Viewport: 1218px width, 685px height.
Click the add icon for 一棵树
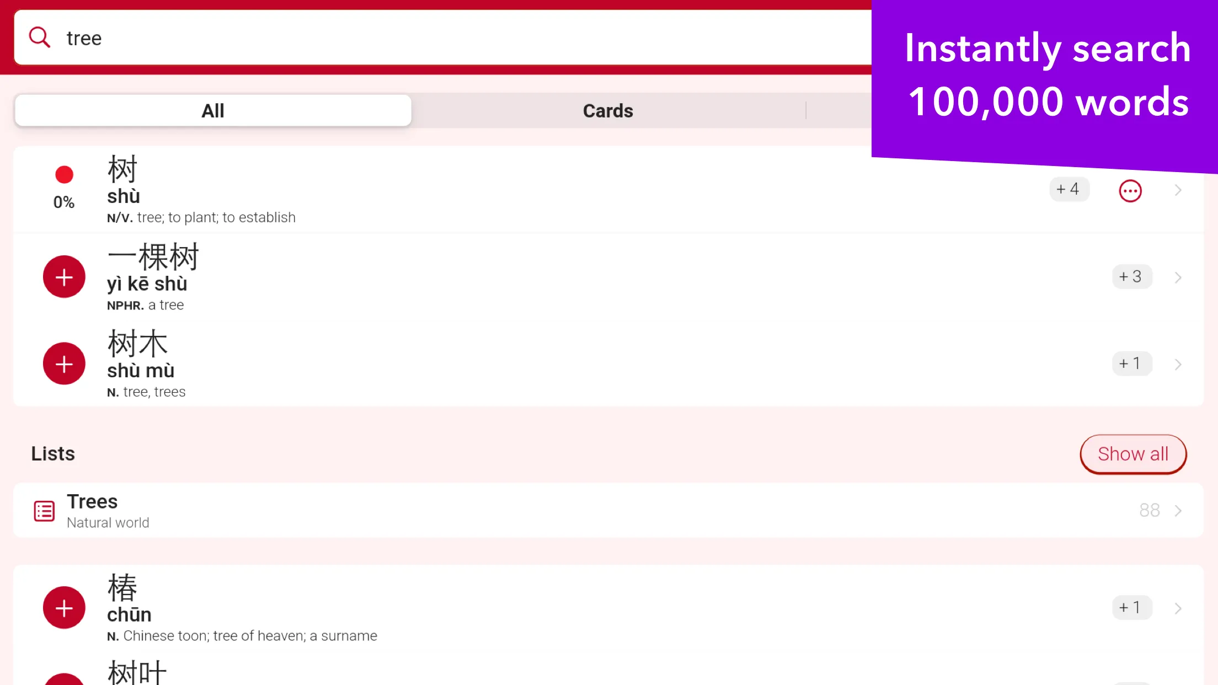tap(65, 277)
